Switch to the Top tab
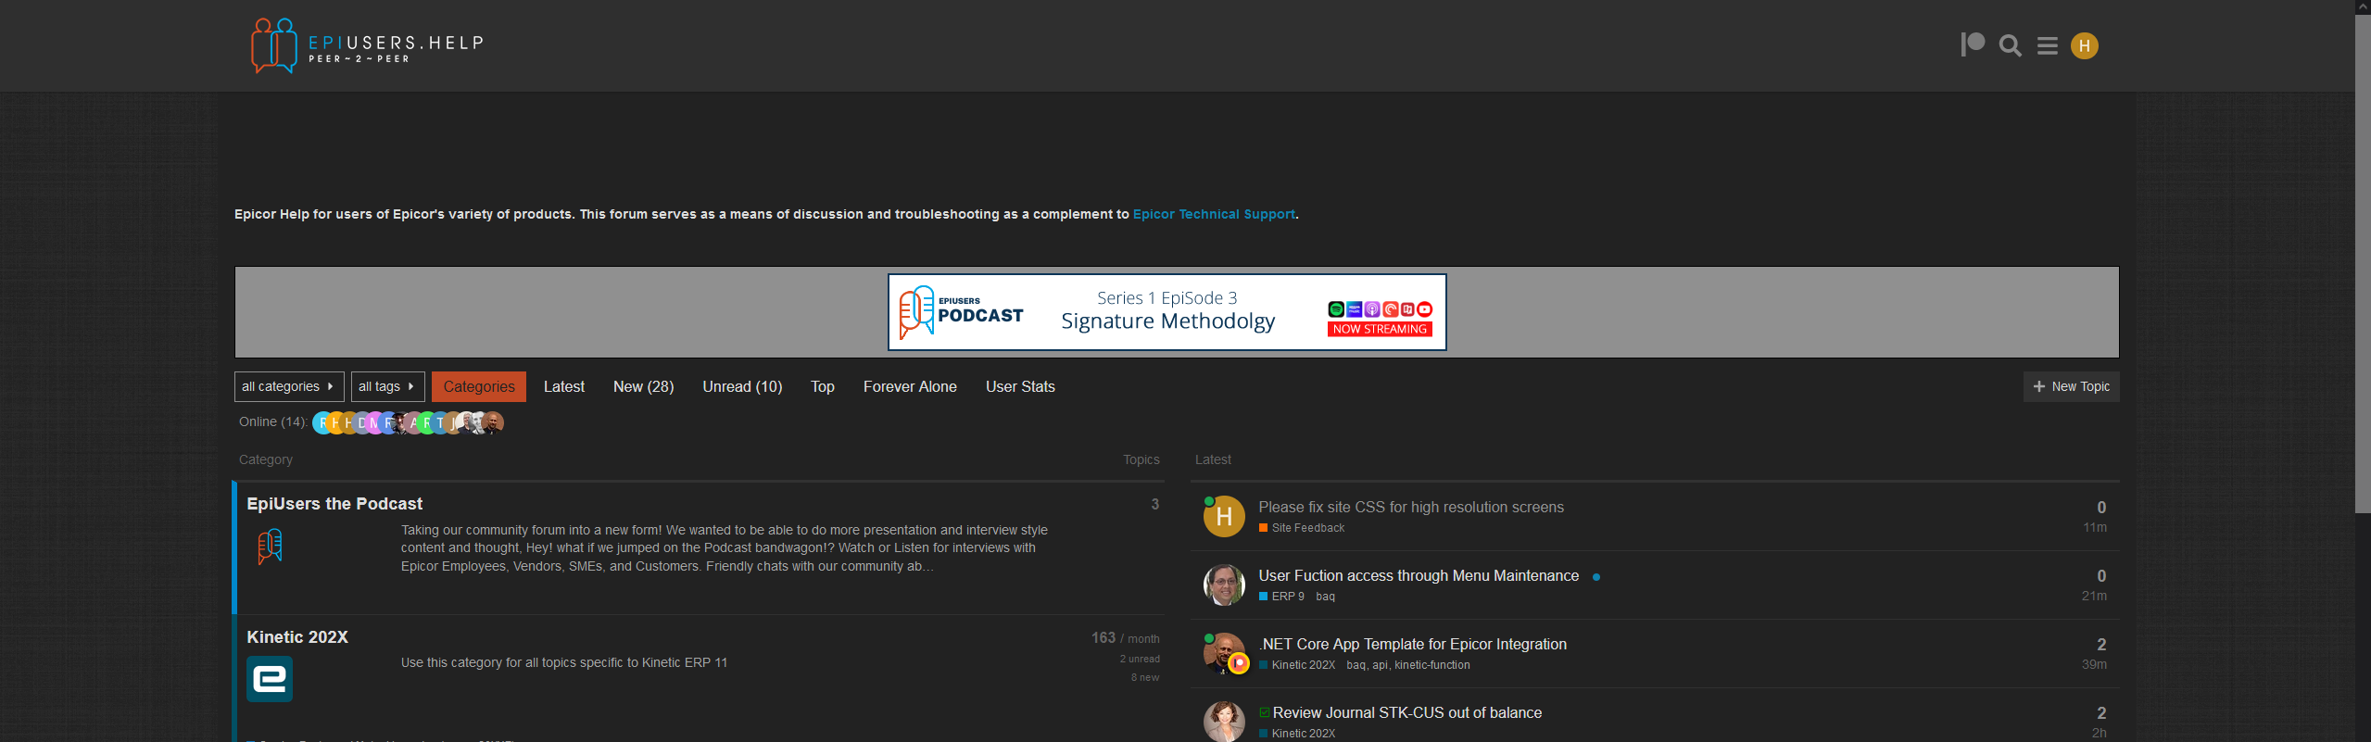This screenshot has height=742, width=2371. click(x=823, y=386)
